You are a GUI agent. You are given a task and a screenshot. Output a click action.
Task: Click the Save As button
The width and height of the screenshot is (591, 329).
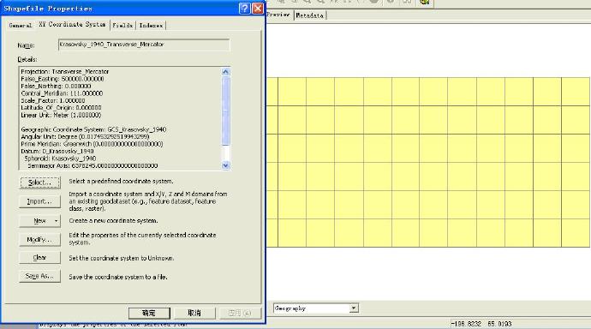[x=39, y=276]
